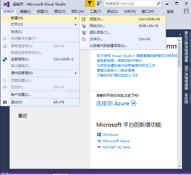
Task: Choose 团队项目(T)... menu entry
Action: [x=123, y=33]
